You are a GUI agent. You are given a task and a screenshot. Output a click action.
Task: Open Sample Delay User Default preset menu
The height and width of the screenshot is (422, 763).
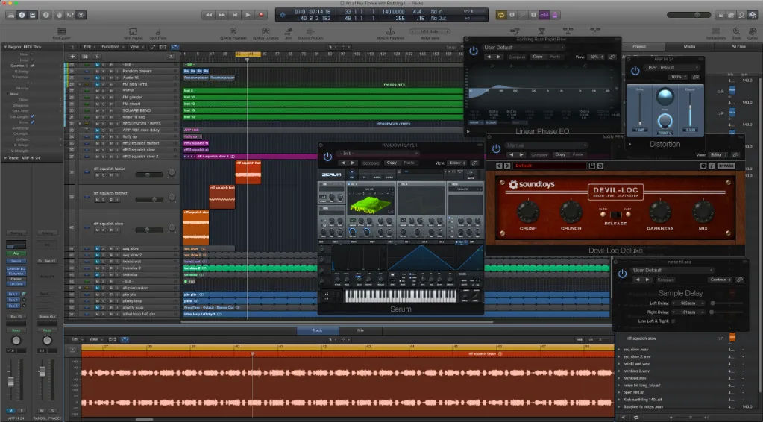tap(673, 271)
